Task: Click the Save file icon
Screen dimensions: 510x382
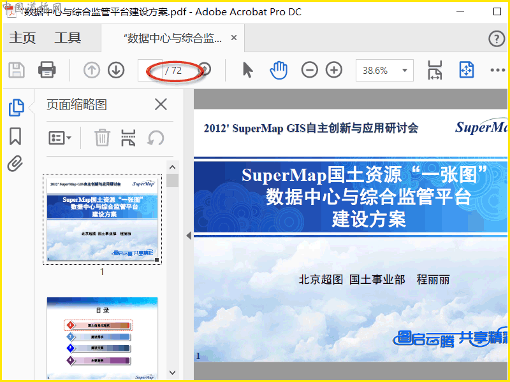Action: point(17,70)
